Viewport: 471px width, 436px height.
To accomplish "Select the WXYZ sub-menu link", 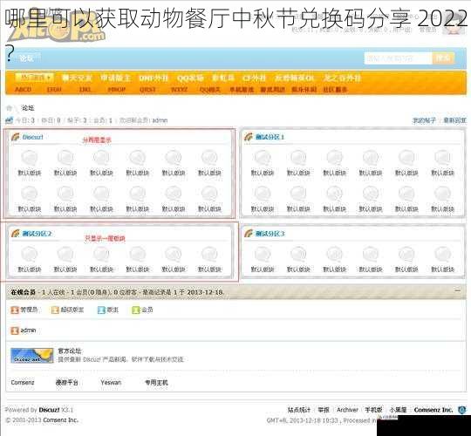I will pos(179,90).
